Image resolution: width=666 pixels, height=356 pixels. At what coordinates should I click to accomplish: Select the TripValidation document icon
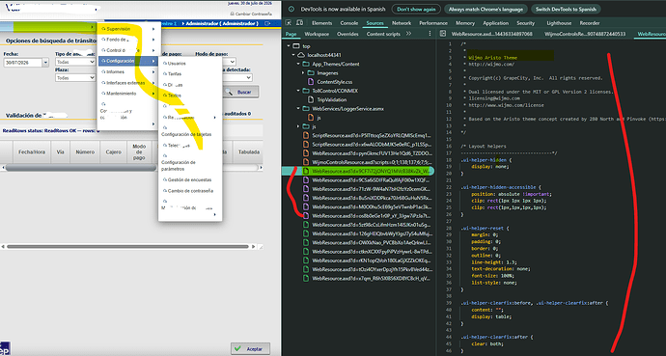click(x=311, y=99)
